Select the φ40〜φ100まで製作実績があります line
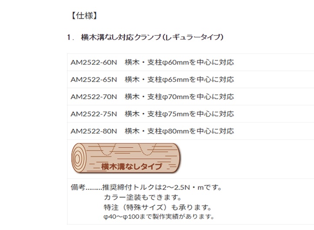The image size is (314, 230). click(159, 216)
